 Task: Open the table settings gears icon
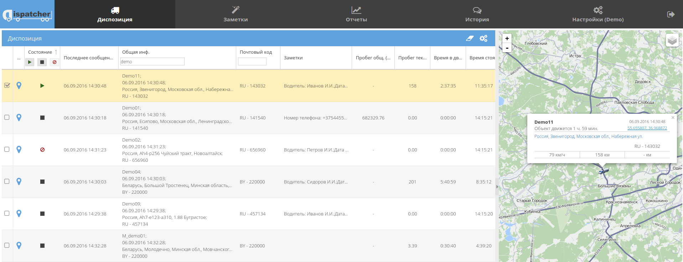coord(483,38)
